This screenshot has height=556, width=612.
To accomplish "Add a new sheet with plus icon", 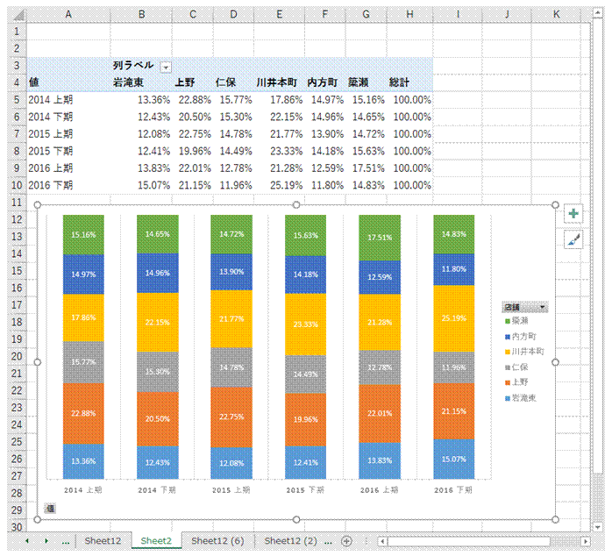I will click(347, 541).
